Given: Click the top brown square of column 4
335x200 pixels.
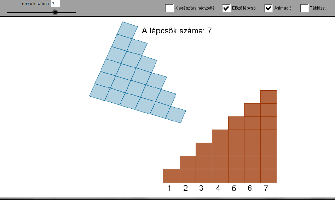Looking at the screenshot, I should (220, 136).
